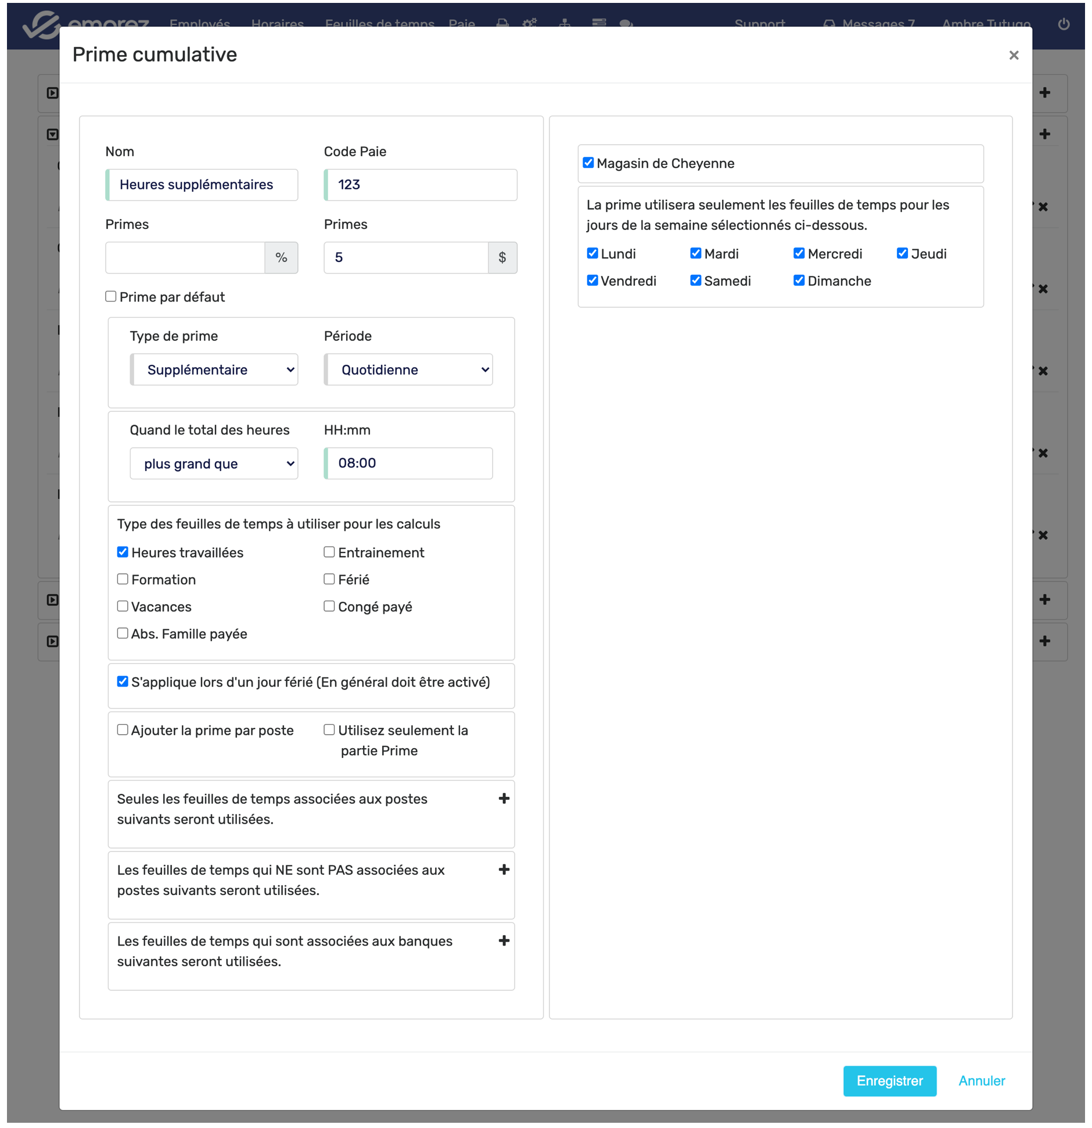The width and height of the screenshot is (1092, 1128).
Task: Toggle the Mardi checkbox
Action: coord(696,253)
